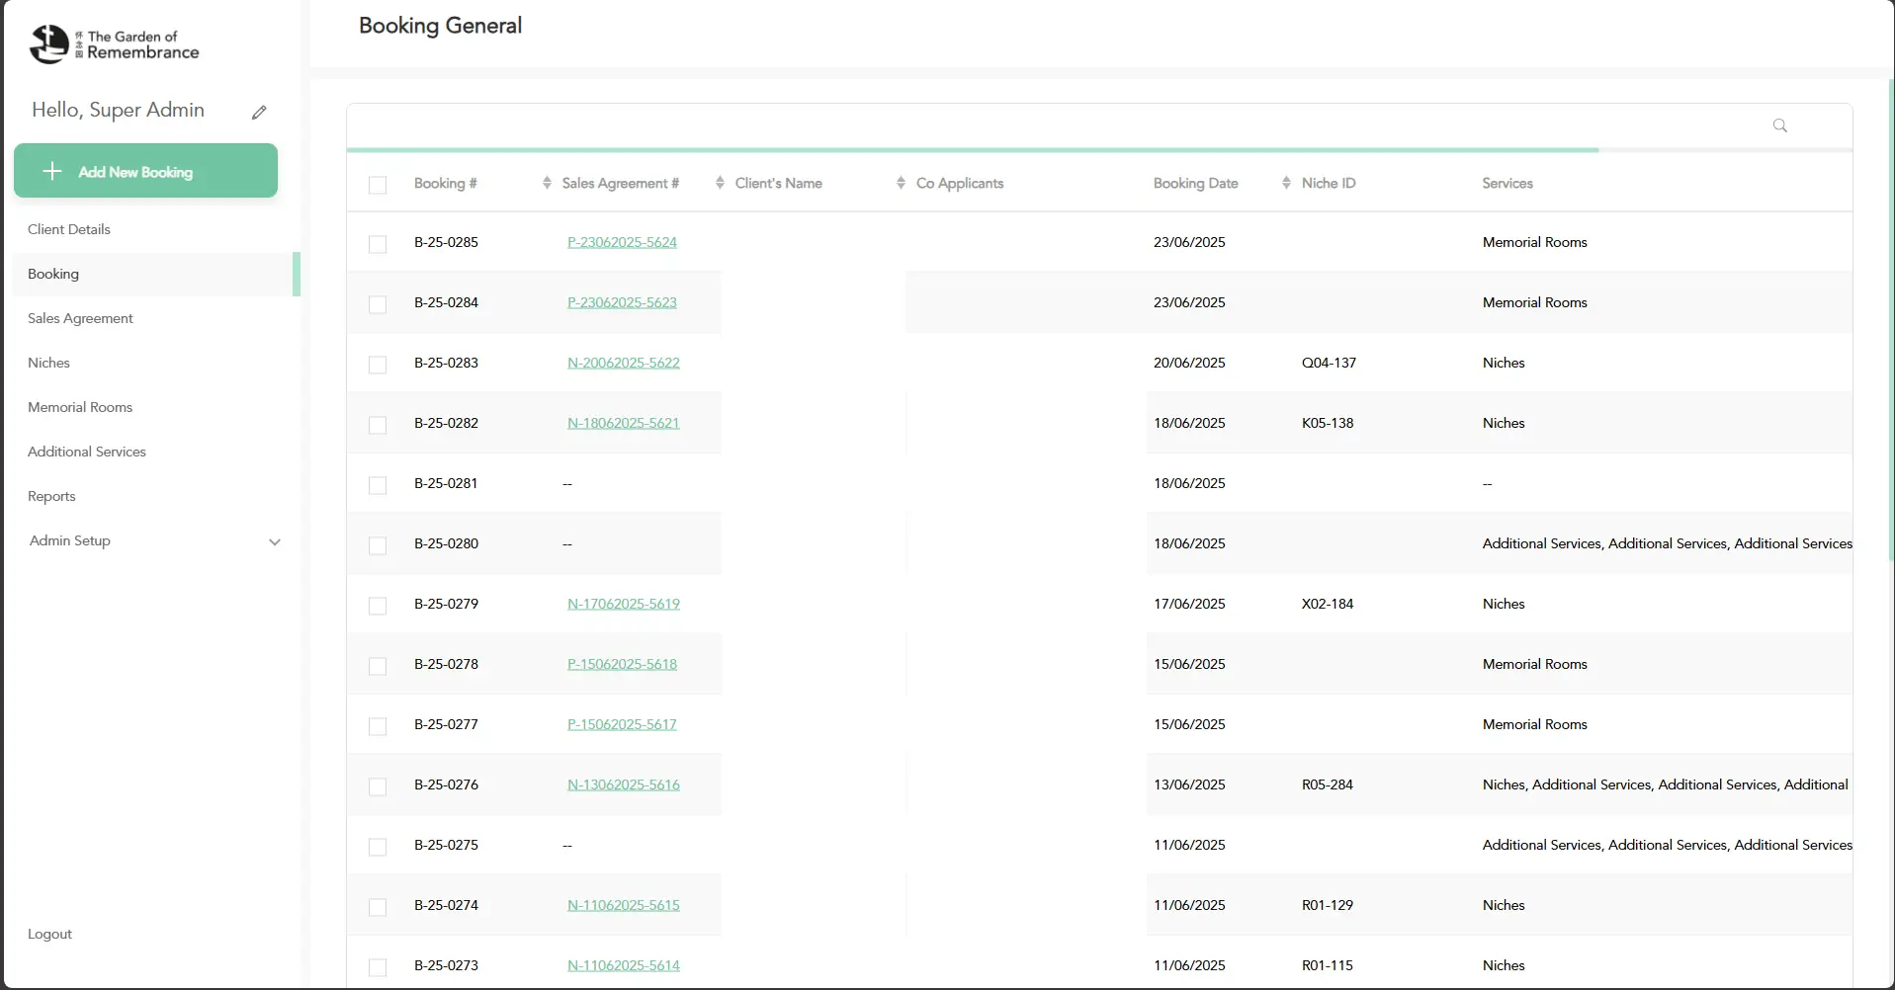The width and height of the screenshot is (1895, 990).
Task: Check the box for booking B-25-0285
Action: click(x=378, y=244)
